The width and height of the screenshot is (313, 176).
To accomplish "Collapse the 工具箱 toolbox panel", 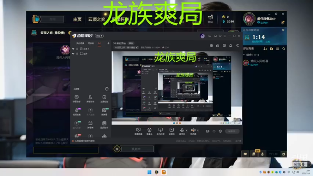I will tap(106, 89).
